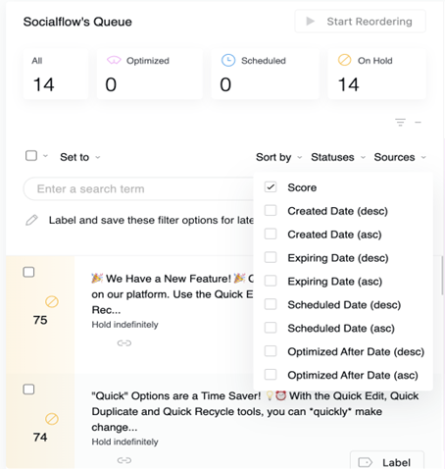Show the On Hold posts tab
Viewport: 445px width, 469px height.
click(377, 74)
